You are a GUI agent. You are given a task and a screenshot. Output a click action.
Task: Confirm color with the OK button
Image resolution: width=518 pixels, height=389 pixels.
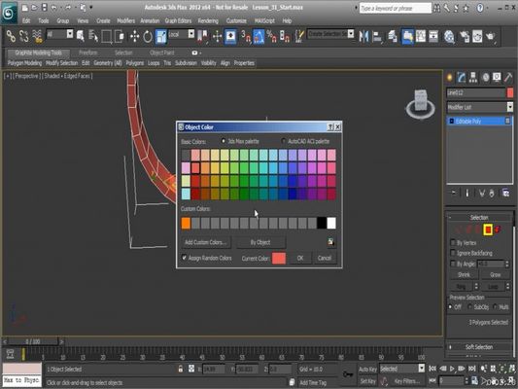point(300,258)
